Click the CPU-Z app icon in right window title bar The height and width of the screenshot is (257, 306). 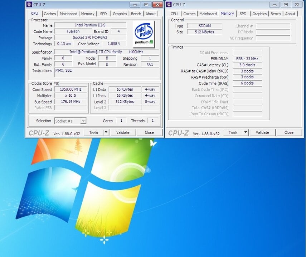(x=169, y=5)
